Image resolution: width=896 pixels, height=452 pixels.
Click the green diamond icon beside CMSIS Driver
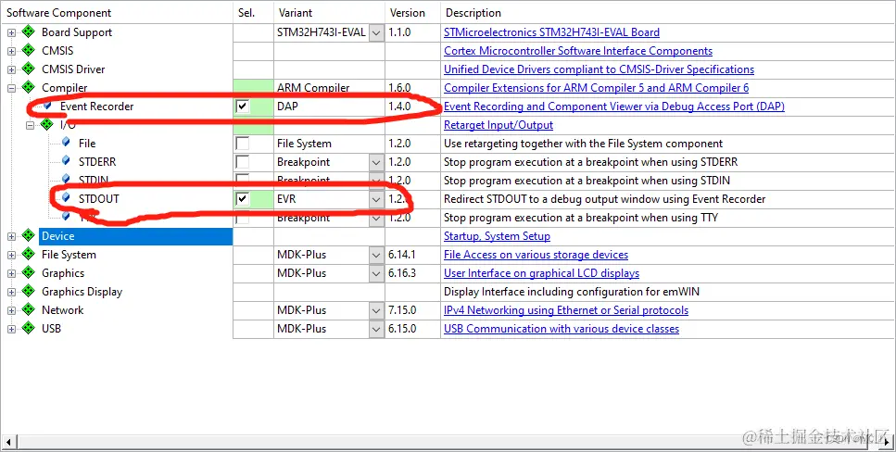(28, 69)
